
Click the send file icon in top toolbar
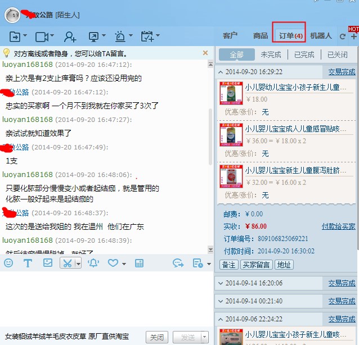click(15, 37)
